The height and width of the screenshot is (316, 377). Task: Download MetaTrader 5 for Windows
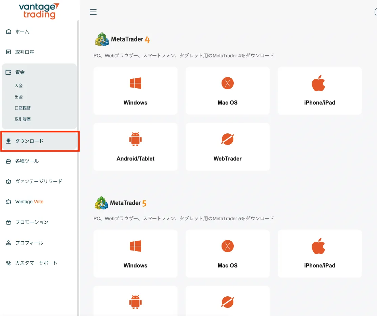point(135,254)
